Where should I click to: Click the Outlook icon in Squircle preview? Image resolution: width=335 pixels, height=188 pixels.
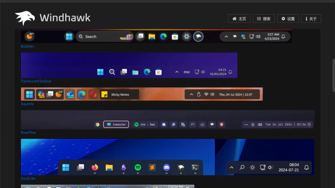[x=70, y=94]
